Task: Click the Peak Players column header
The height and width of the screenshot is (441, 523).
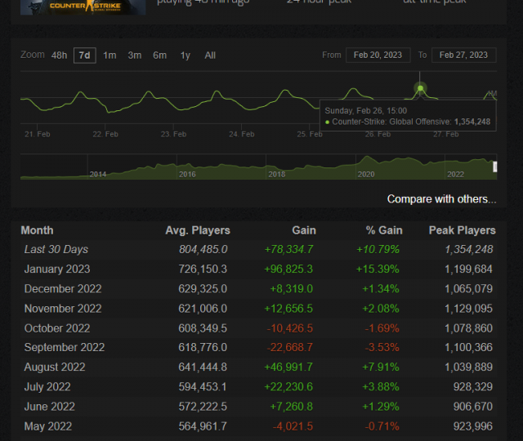Action: click(462, 230)
